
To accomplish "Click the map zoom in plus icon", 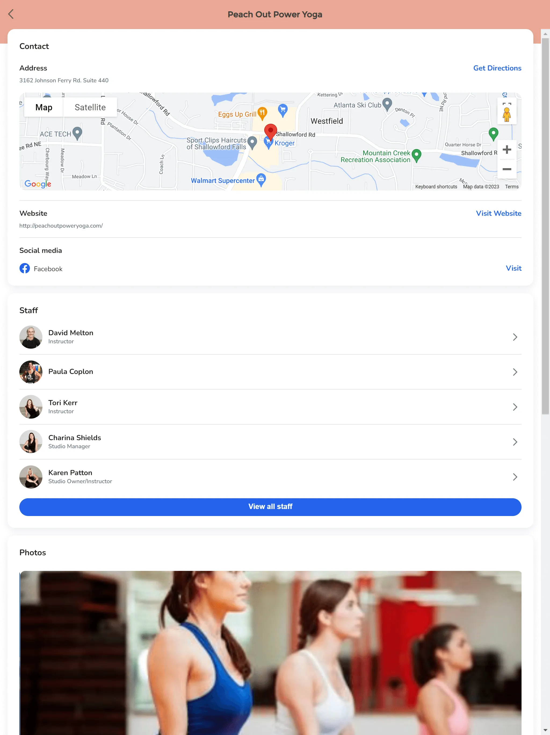I will [x=507, y=149].
